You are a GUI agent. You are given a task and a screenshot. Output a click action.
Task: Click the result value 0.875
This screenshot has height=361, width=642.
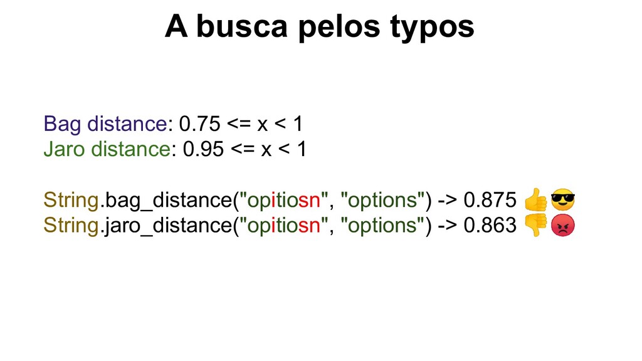click(490, 200)
